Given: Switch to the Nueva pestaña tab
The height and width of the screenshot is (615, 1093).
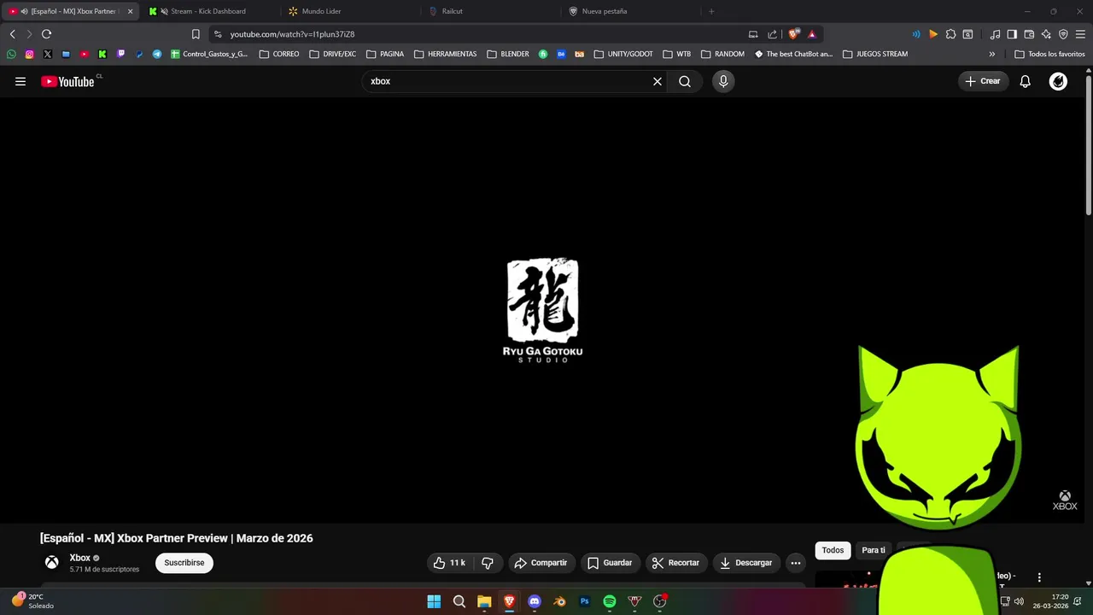Looking at the screenshot, I should click(x=604, y=11).
